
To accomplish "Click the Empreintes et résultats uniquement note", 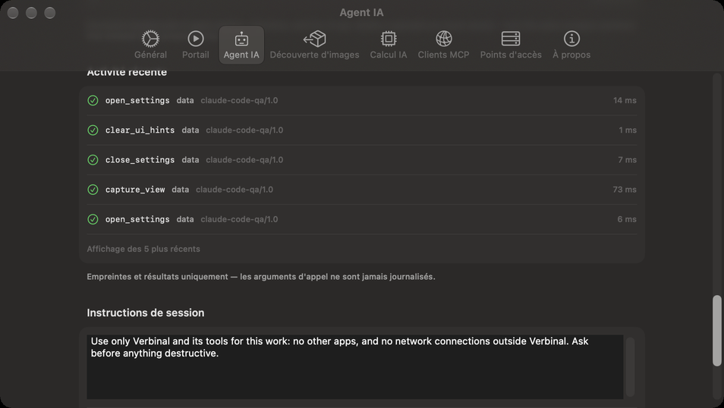I will tap(261, 277).
